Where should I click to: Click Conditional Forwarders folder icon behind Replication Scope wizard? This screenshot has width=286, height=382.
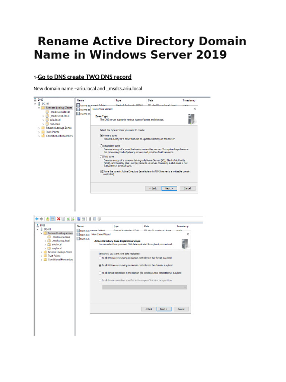point(45,260)
